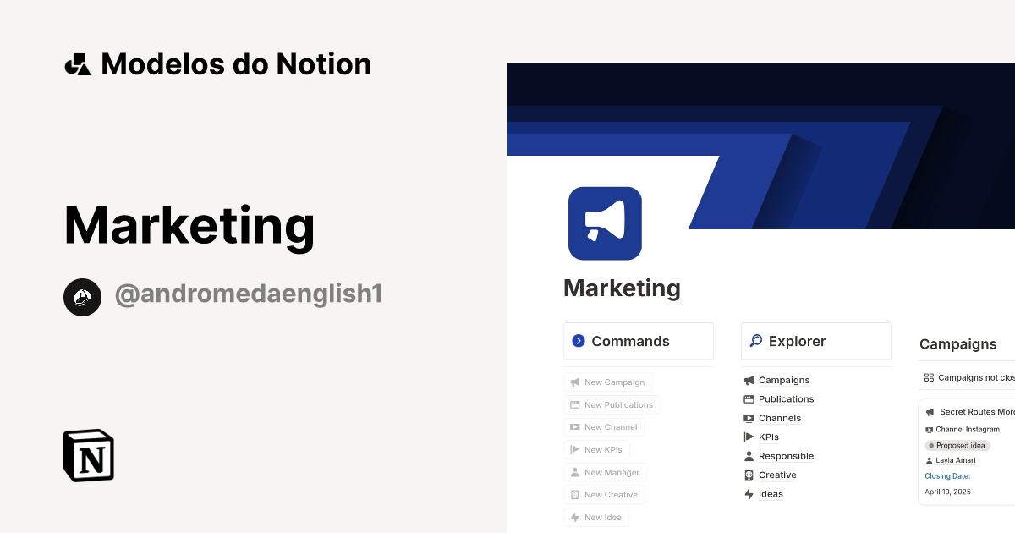The image size is (1015, 533).
Task: Select the person icon next to Responsible
Action: 749,456
